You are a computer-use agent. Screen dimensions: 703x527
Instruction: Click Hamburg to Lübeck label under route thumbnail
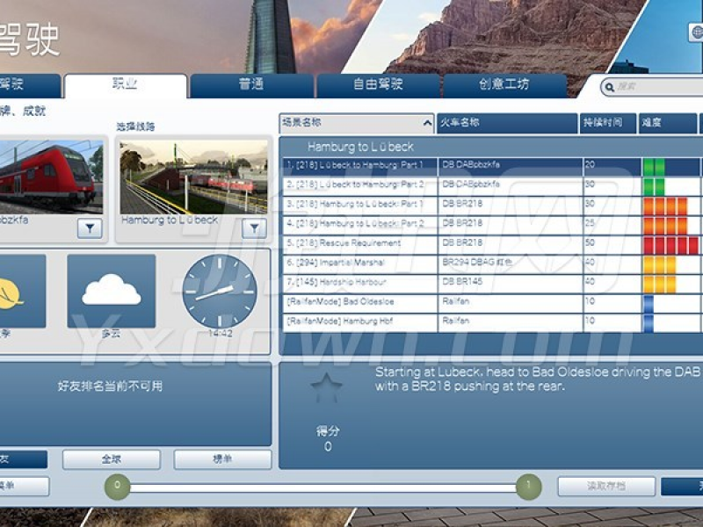pos(170,220)
